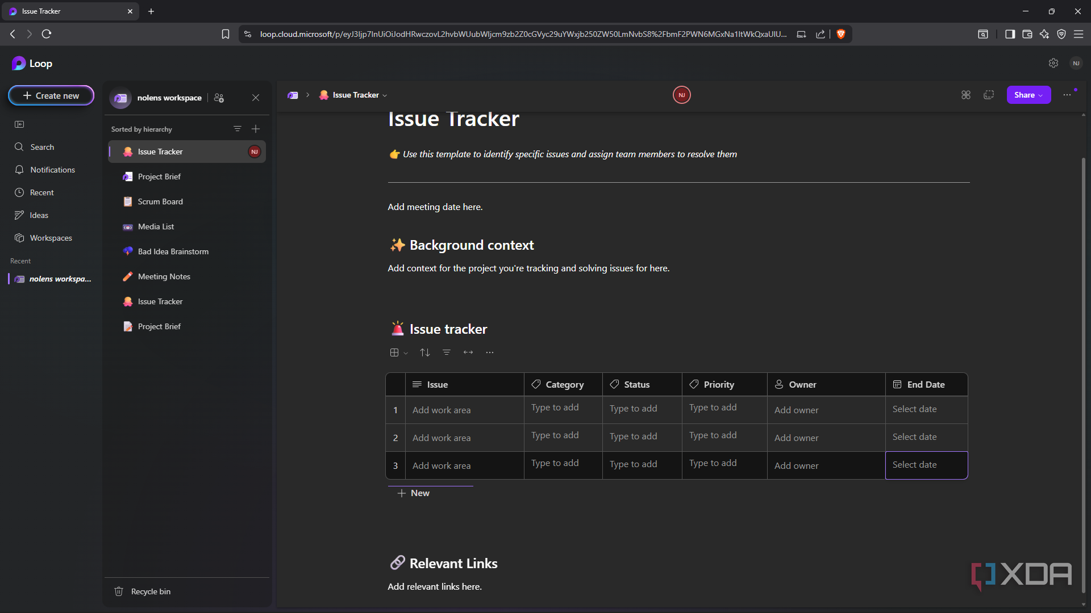Open workspace members icon next to workspace name

[x=219, y=98]
